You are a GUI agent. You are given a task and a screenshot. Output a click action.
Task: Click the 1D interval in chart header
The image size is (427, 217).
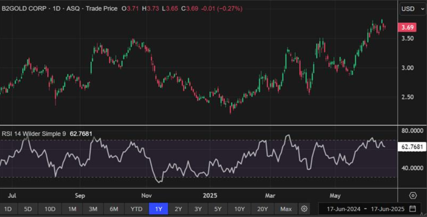(57, 9)
